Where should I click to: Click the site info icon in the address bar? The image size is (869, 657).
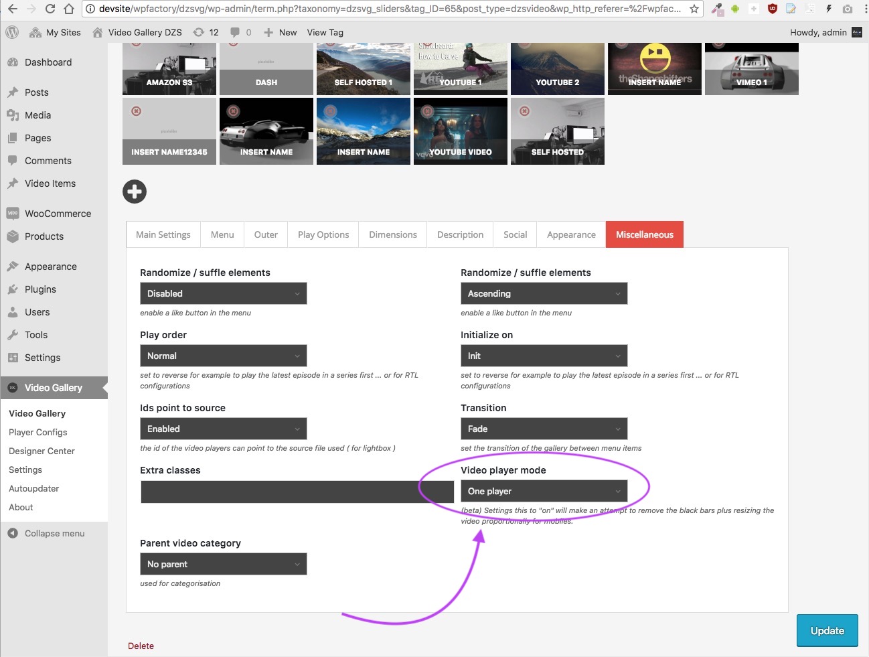90,9
